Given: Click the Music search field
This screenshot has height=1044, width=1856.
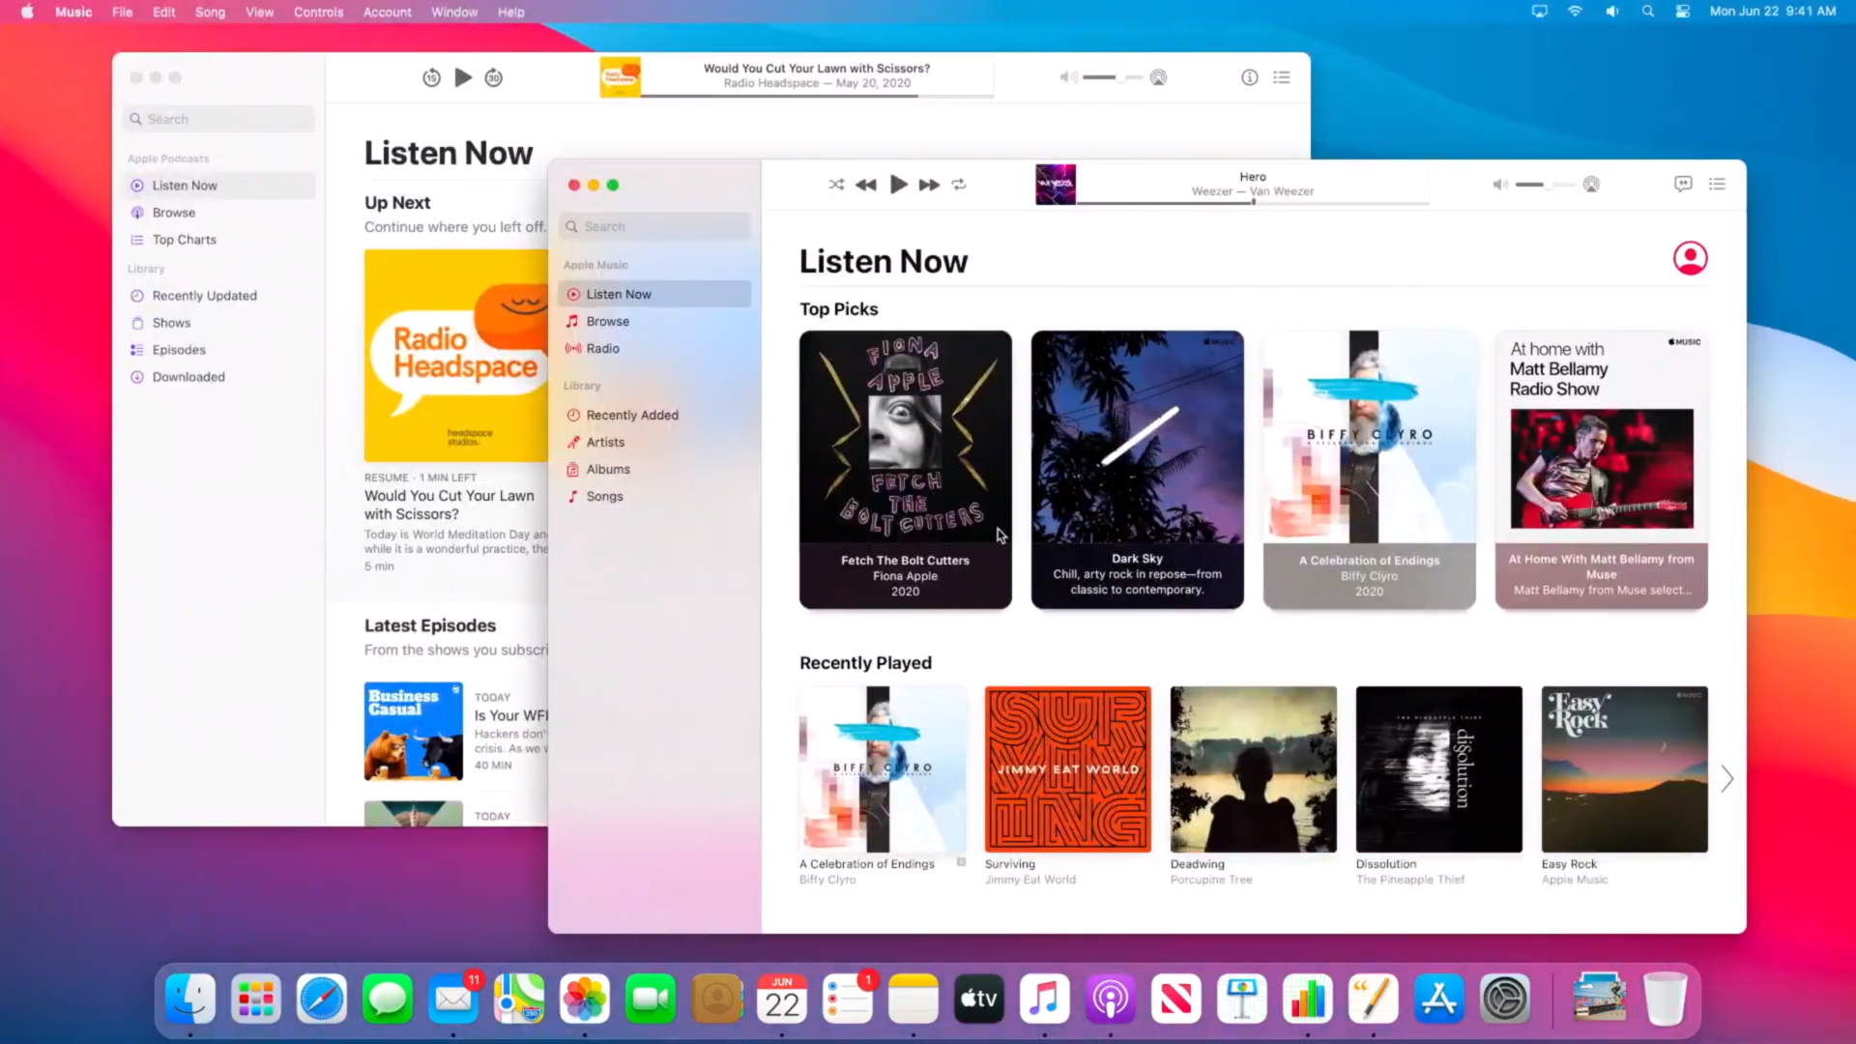Looking at the screenshot, I should (657, 226).
